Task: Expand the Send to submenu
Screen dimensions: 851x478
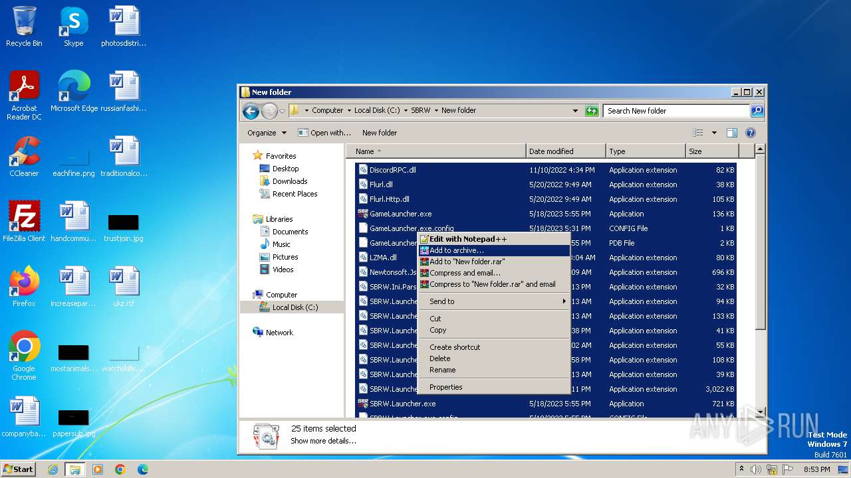Action: pyautogui.click(x=493, y=301)
